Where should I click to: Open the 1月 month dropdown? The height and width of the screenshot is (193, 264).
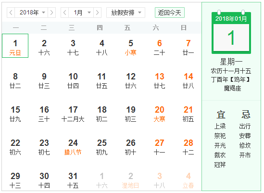pyautogui.click(x=81, y=13)
